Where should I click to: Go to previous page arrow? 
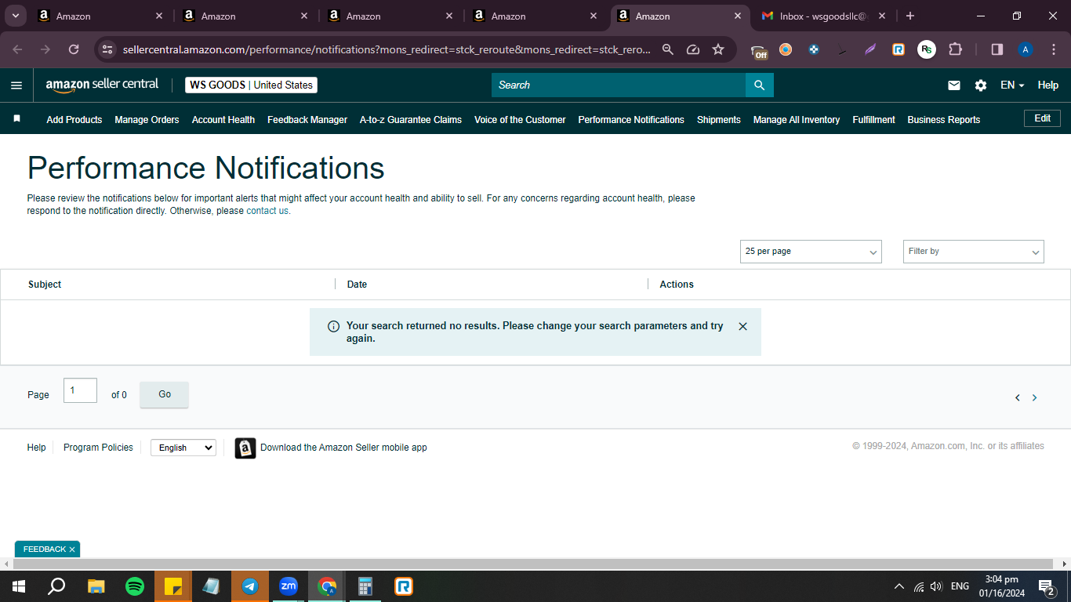click(1018, 397)
